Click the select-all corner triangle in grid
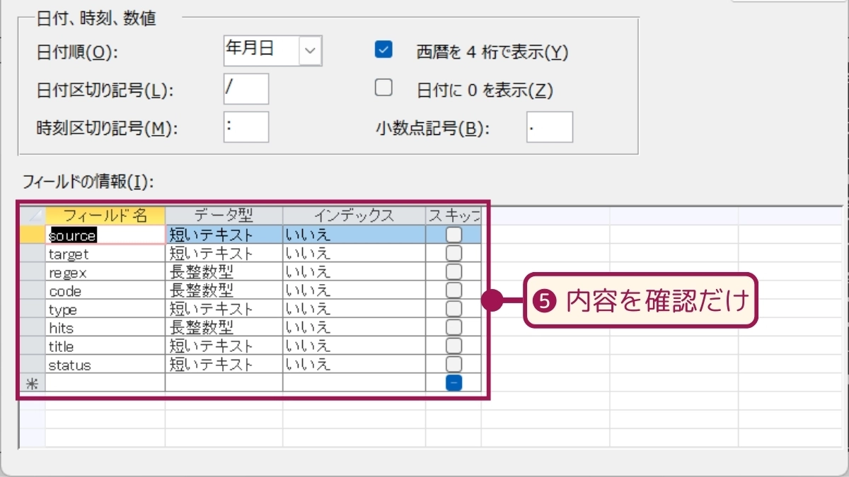Screen dimensions: 849x477 tap(32, 215)
